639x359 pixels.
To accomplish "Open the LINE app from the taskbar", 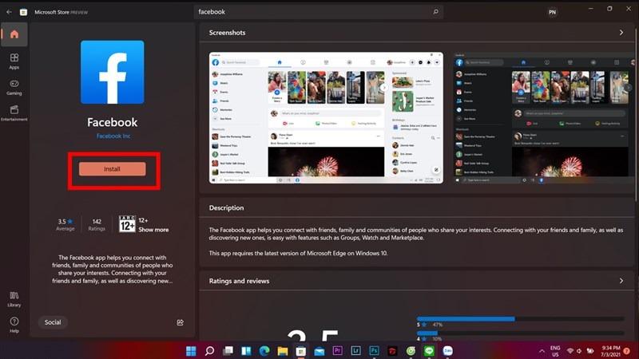I will [429, 351].
